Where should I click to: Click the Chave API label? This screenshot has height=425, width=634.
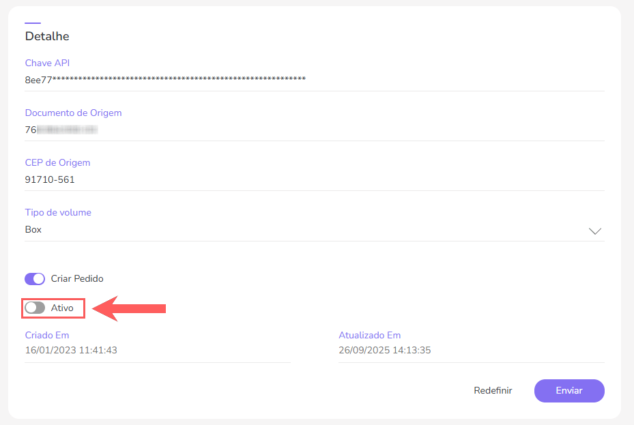point(47,63)
